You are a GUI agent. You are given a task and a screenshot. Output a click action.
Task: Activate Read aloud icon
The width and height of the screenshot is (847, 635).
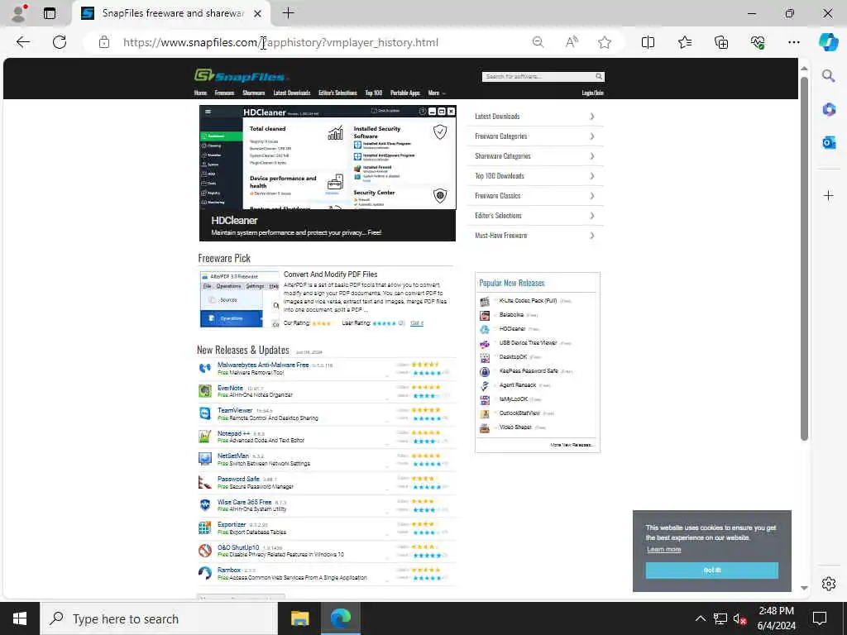click(x=572, y=42)
